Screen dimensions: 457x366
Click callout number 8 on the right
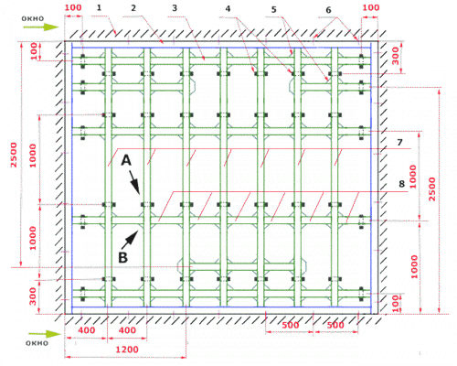point(402,184)
